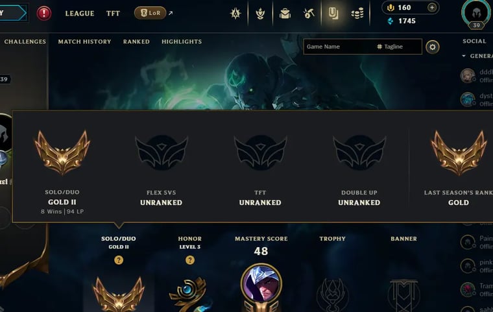
Task: Click the red alert notification icon
Action: click(x=43, y=13)
